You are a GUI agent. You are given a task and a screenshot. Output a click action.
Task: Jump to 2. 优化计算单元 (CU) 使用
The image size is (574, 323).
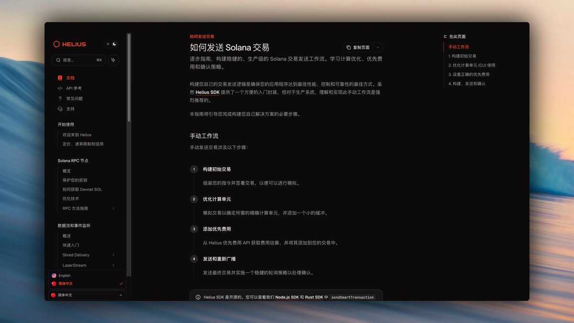pos(472,65)
